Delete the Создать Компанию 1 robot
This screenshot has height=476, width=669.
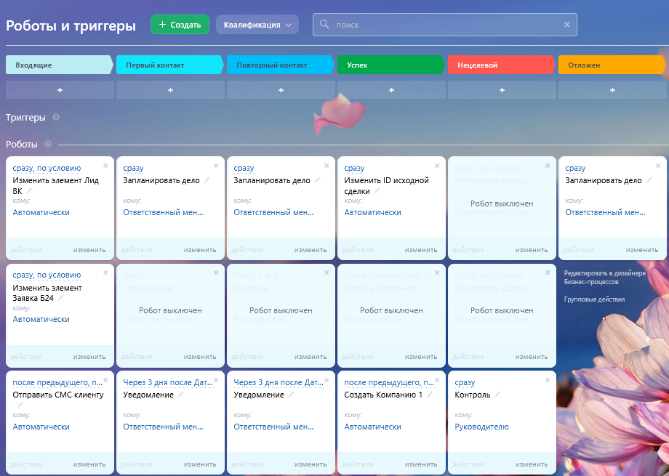pos(437,380)
